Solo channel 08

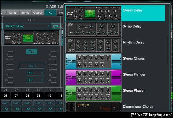pyautogui.click(x=27, y=103)
